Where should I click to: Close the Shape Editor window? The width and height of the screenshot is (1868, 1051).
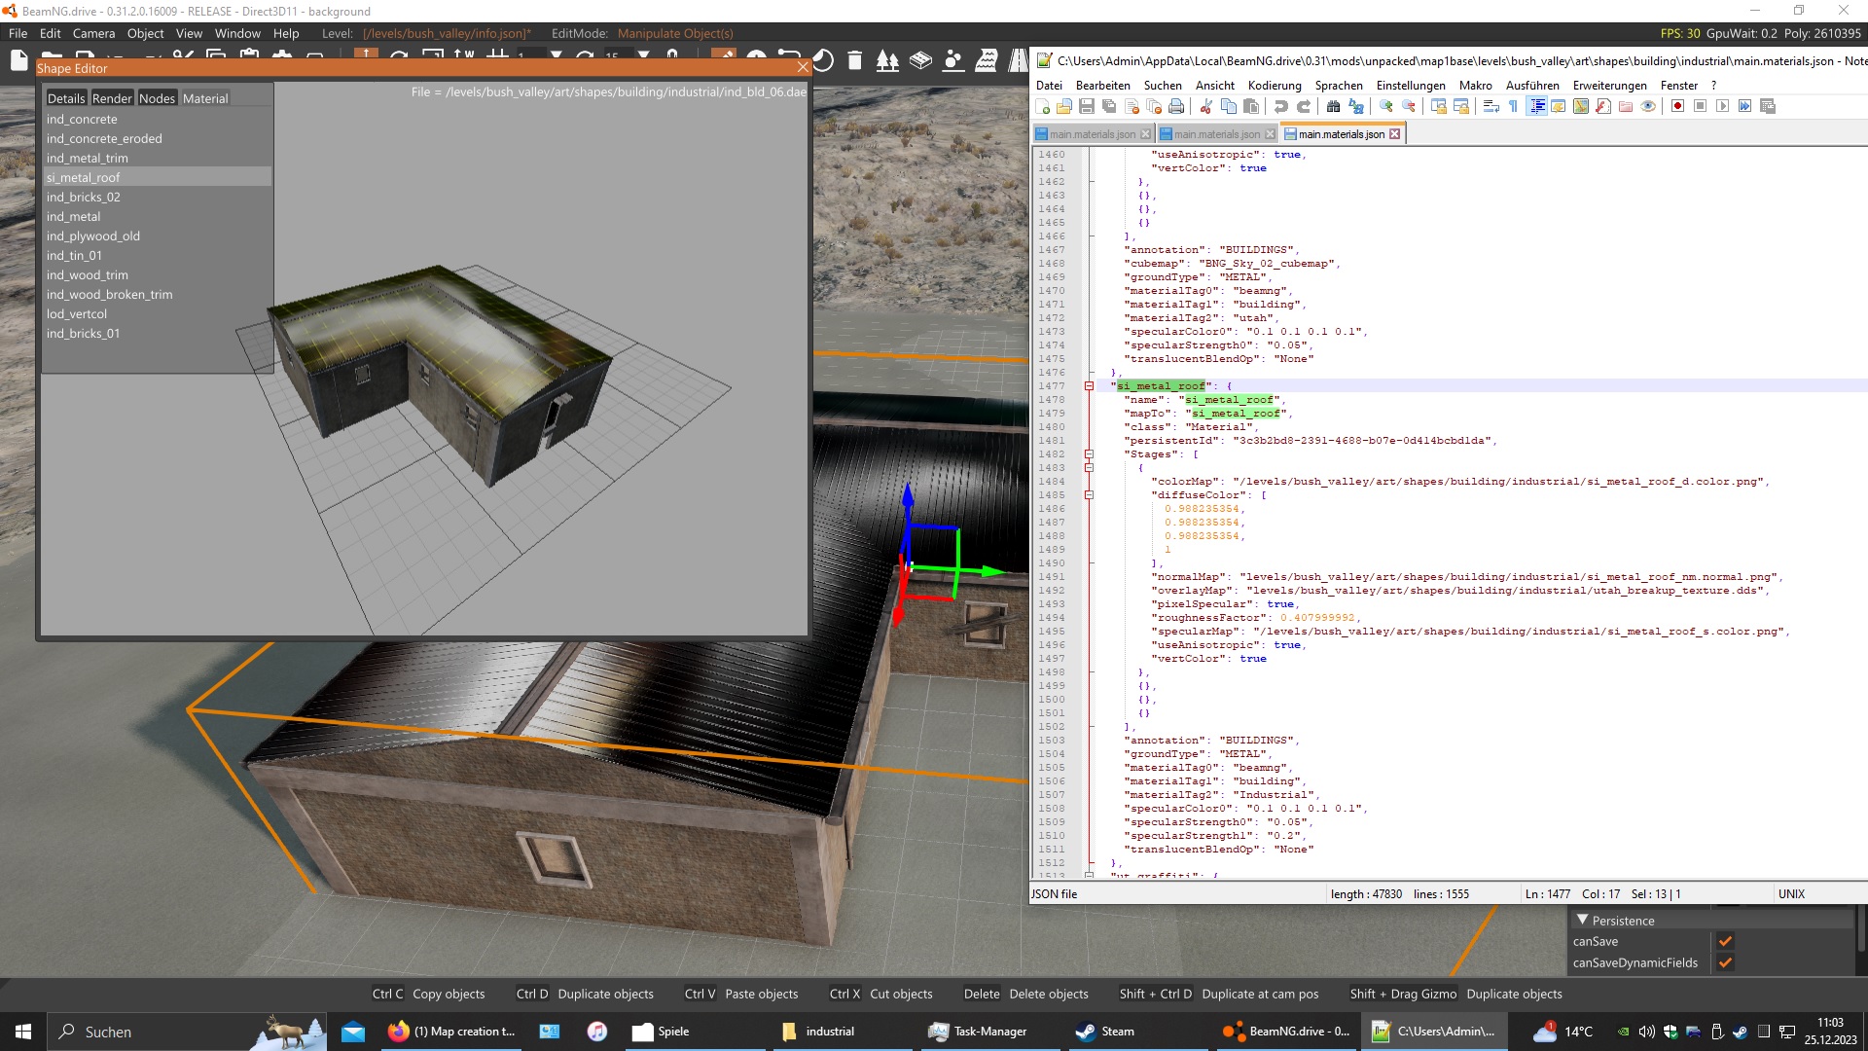(802, 67)
